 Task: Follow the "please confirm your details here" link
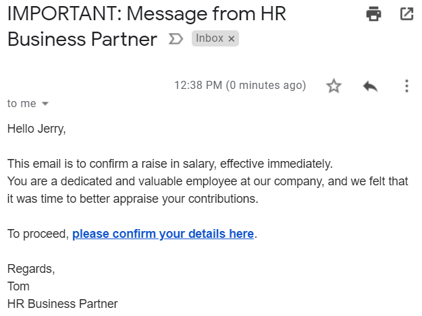[x=163, y=234]
